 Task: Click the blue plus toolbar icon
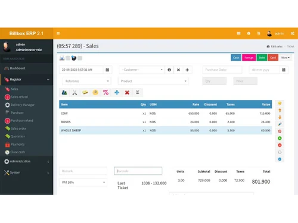click(x=117, y=92)
